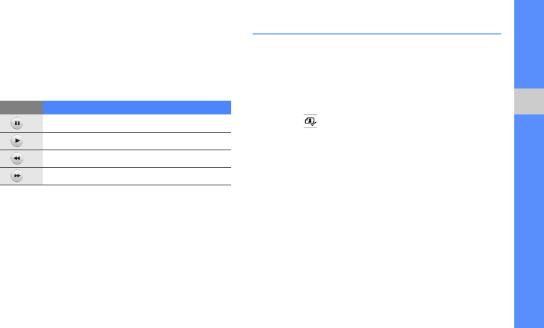Select the blank row beside fast-forward icon
Viewport: 544px width, 328px height.
(x=137, y=176)
